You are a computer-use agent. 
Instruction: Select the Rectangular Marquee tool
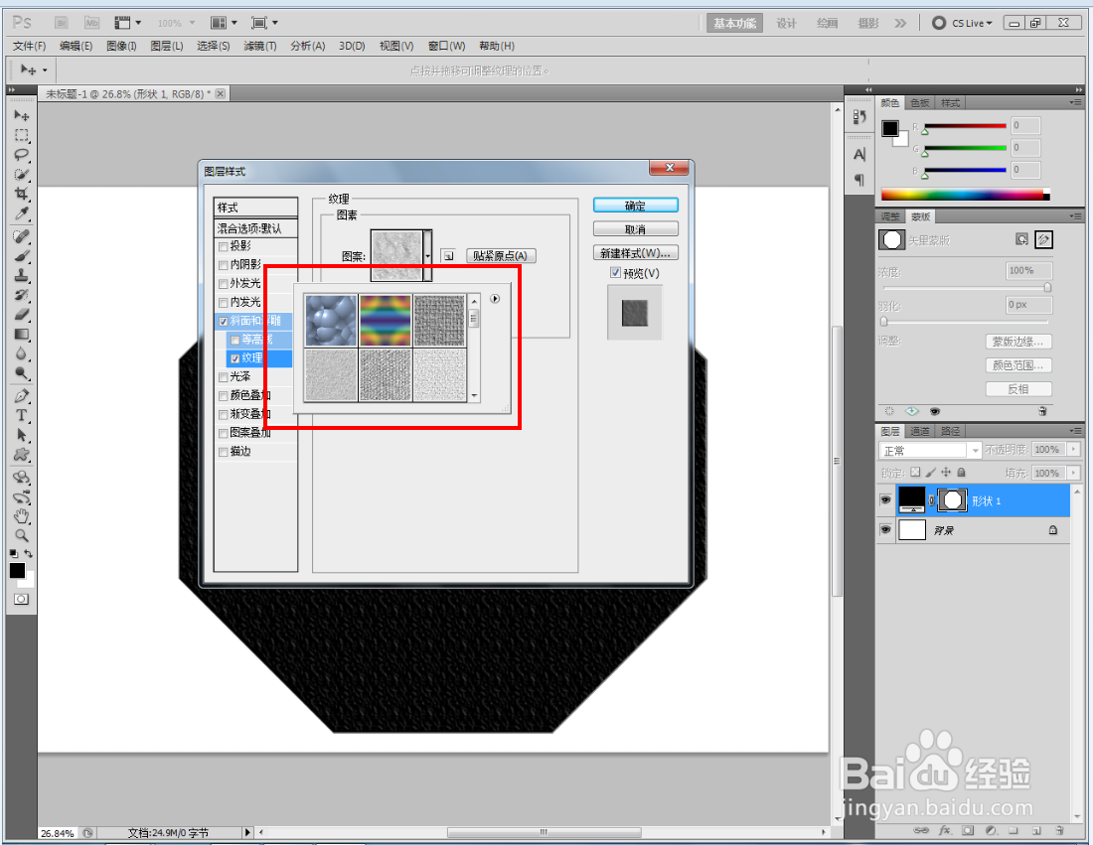click(x=22, y=135)
